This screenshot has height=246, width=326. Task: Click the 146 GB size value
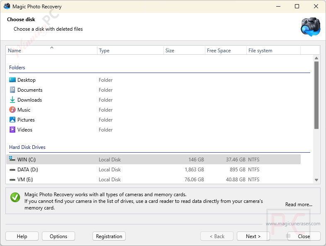click(196, 159)
